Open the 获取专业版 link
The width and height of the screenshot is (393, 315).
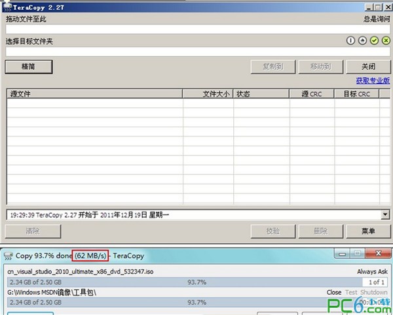pyautogui.click(x=373, y=80)
